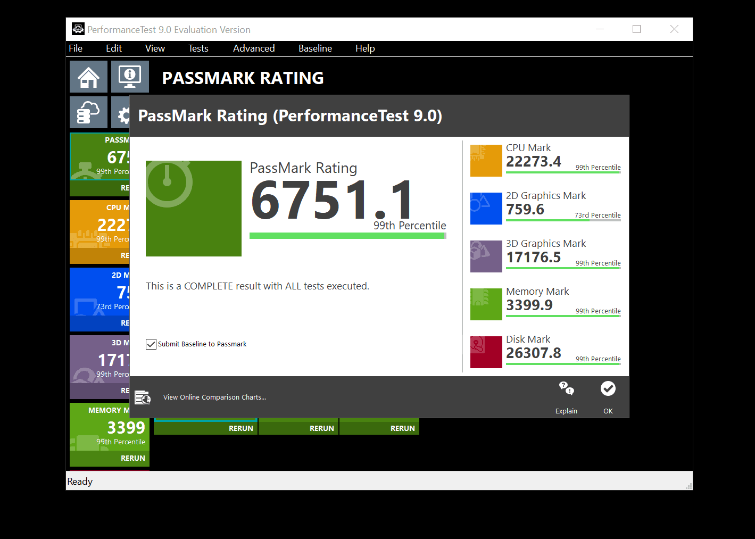The height and width of the screenshot is (539, 755).
Task: Click the Explain button label
Action: [566, 411]
